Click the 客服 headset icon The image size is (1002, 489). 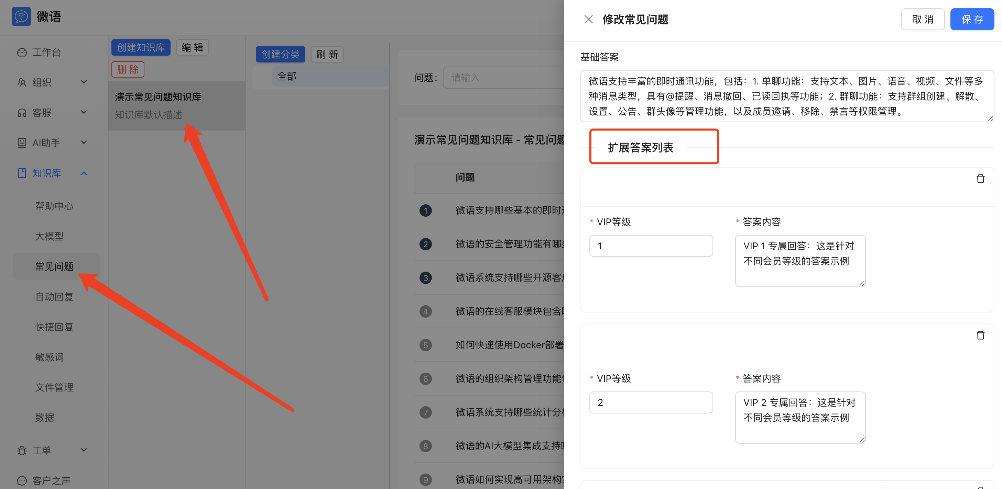pos(22,112)
